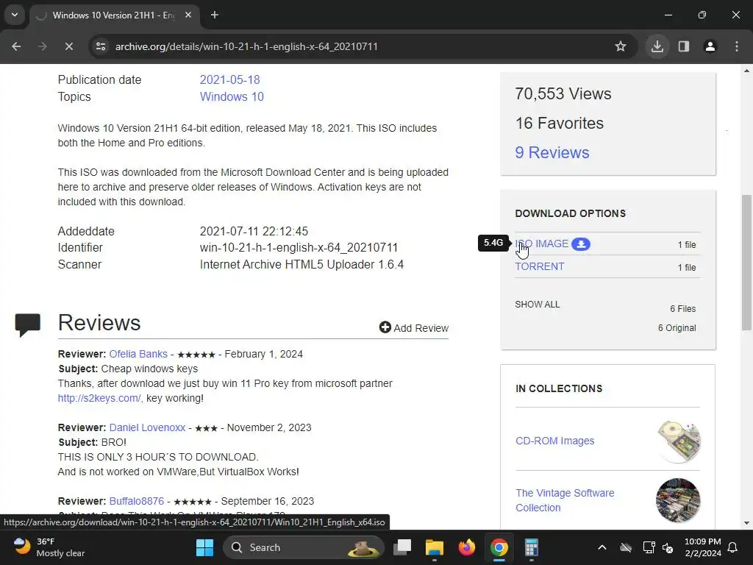Click the scrollbar up arrow
The image size is (753, 565).
point(746,71)
